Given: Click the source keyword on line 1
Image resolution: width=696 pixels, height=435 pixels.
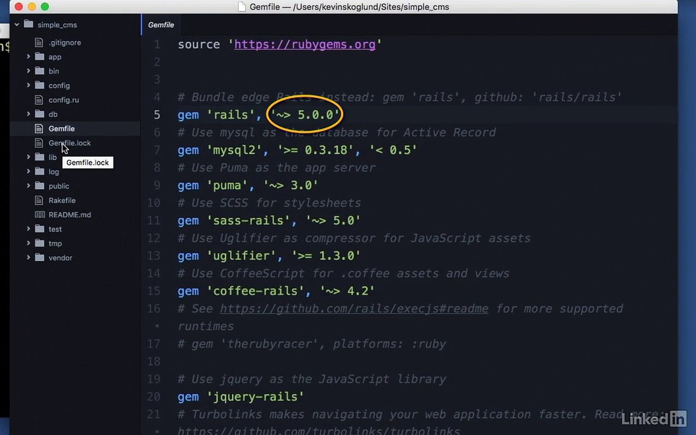Looking at the screenshot, I should coord(199,44).
